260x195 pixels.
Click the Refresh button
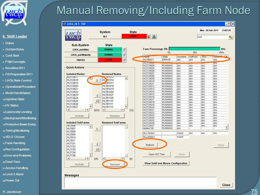point(150,145)
